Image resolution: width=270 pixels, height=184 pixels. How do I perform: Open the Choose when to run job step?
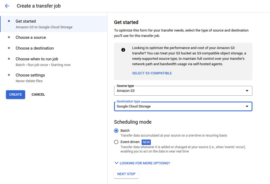[x=37, y=59]
